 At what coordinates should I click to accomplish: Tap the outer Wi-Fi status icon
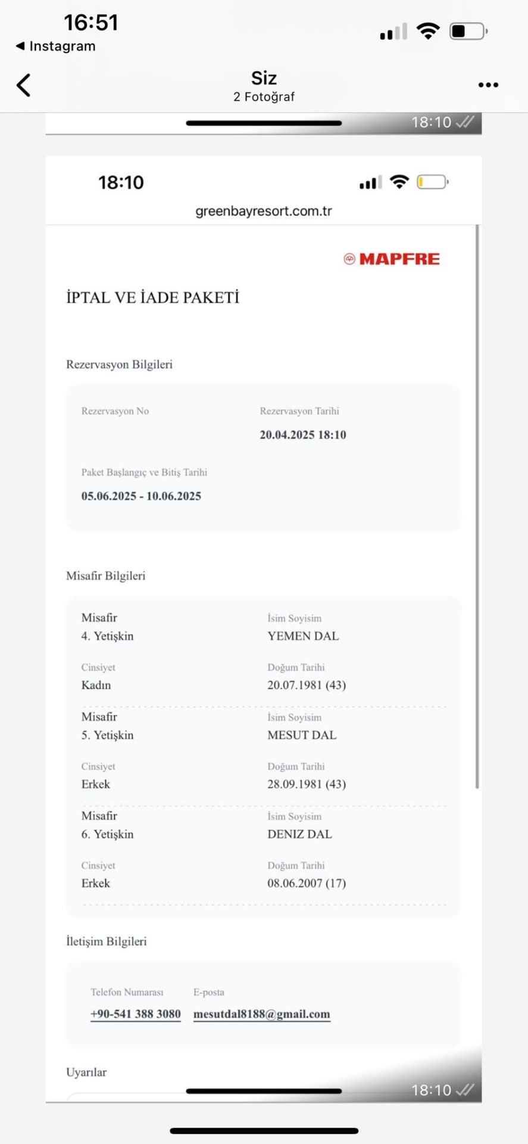tap(428, 30)
